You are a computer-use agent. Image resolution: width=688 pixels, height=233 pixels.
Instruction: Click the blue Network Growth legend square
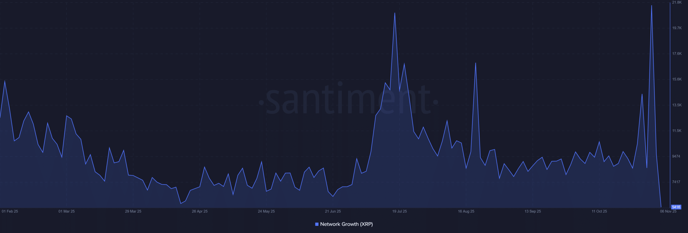pos(317,224)
